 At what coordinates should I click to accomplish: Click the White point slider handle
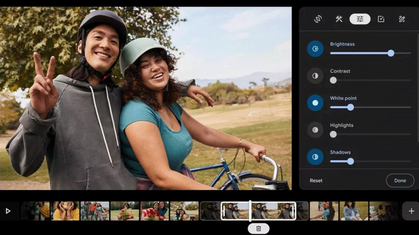(351, 107)
